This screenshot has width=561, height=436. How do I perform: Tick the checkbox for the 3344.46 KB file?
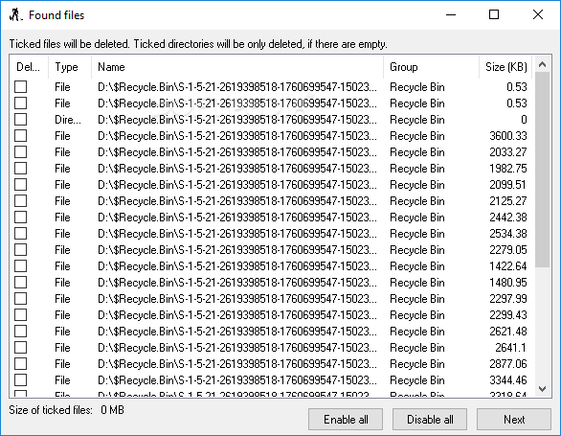pos(20,380)
